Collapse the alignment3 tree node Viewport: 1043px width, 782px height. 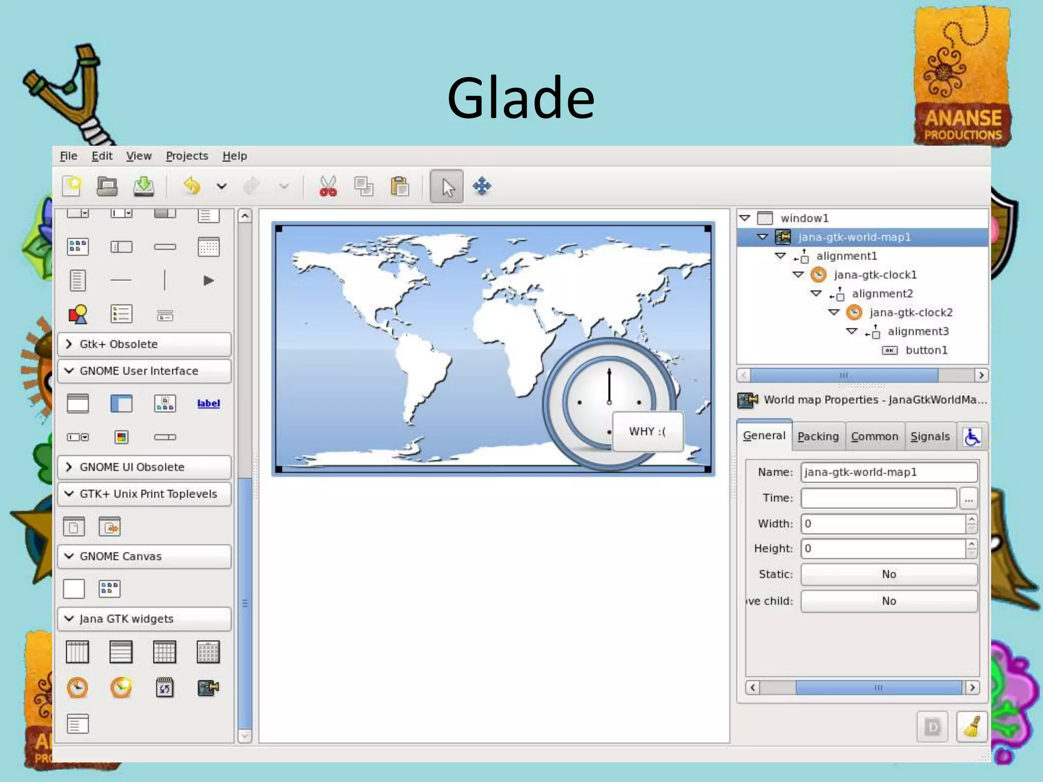tap(852, 331)
